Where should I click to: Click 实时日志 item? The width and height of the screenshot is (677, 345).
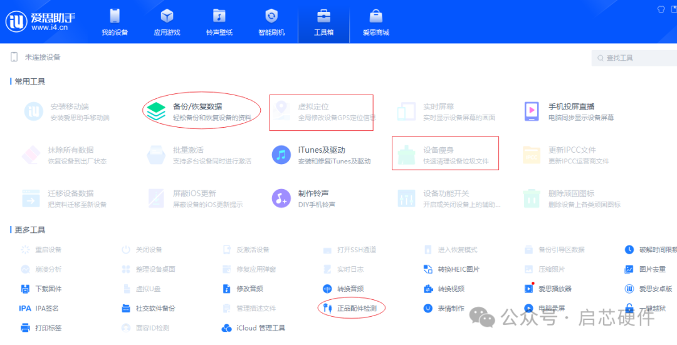(x=344, y=269)
